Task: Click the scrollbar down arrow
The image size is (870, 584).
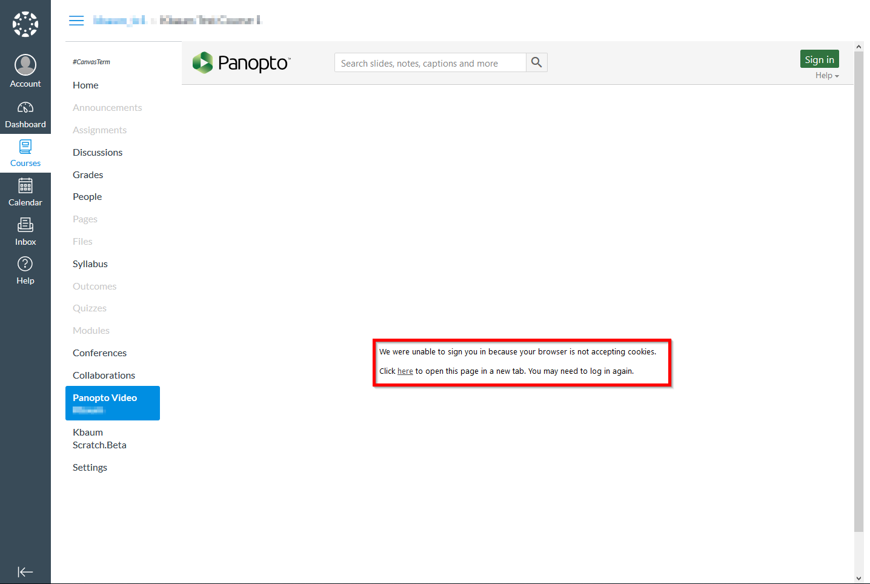Action: tap(858, 578)
